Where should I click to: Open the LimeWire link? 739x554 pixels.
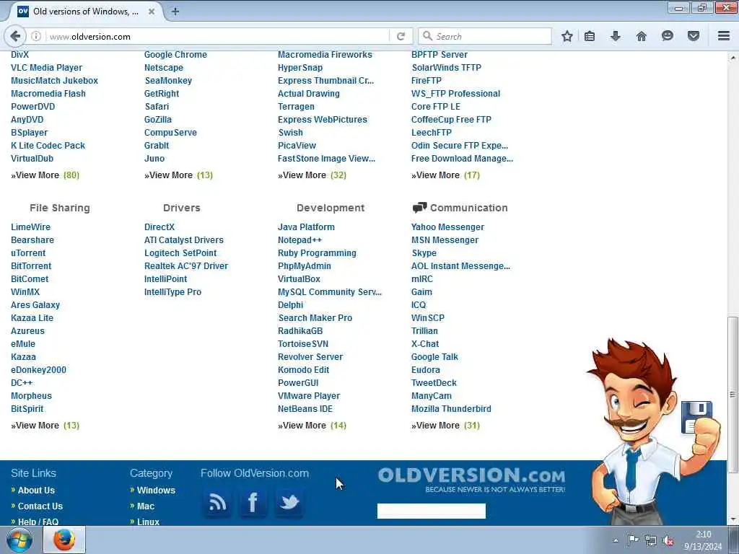click(30, 227)
